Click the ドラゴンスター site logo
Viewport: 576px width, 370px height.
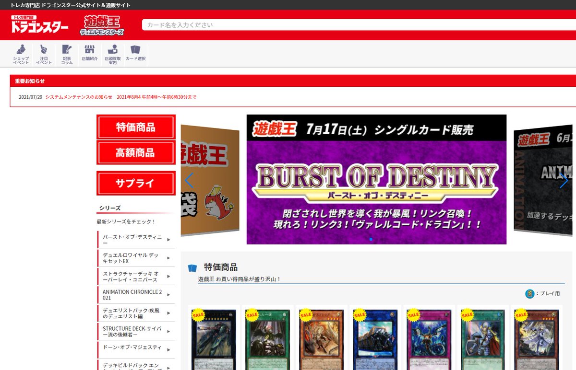click(x=40, y=24)
